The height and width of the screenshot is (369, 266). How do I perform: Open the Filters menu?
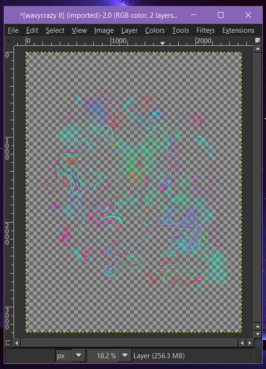[205, 30]
